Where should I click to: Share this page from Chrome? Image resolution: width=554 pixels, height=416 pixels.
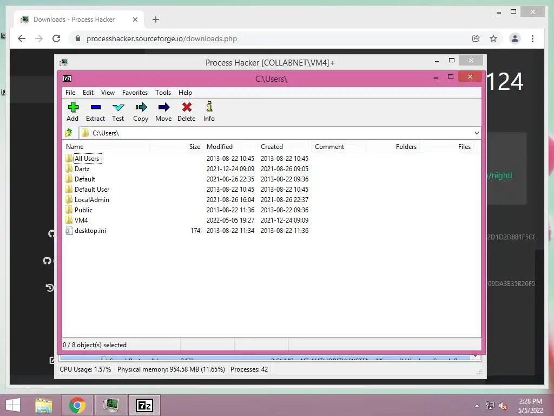point(476,38)
